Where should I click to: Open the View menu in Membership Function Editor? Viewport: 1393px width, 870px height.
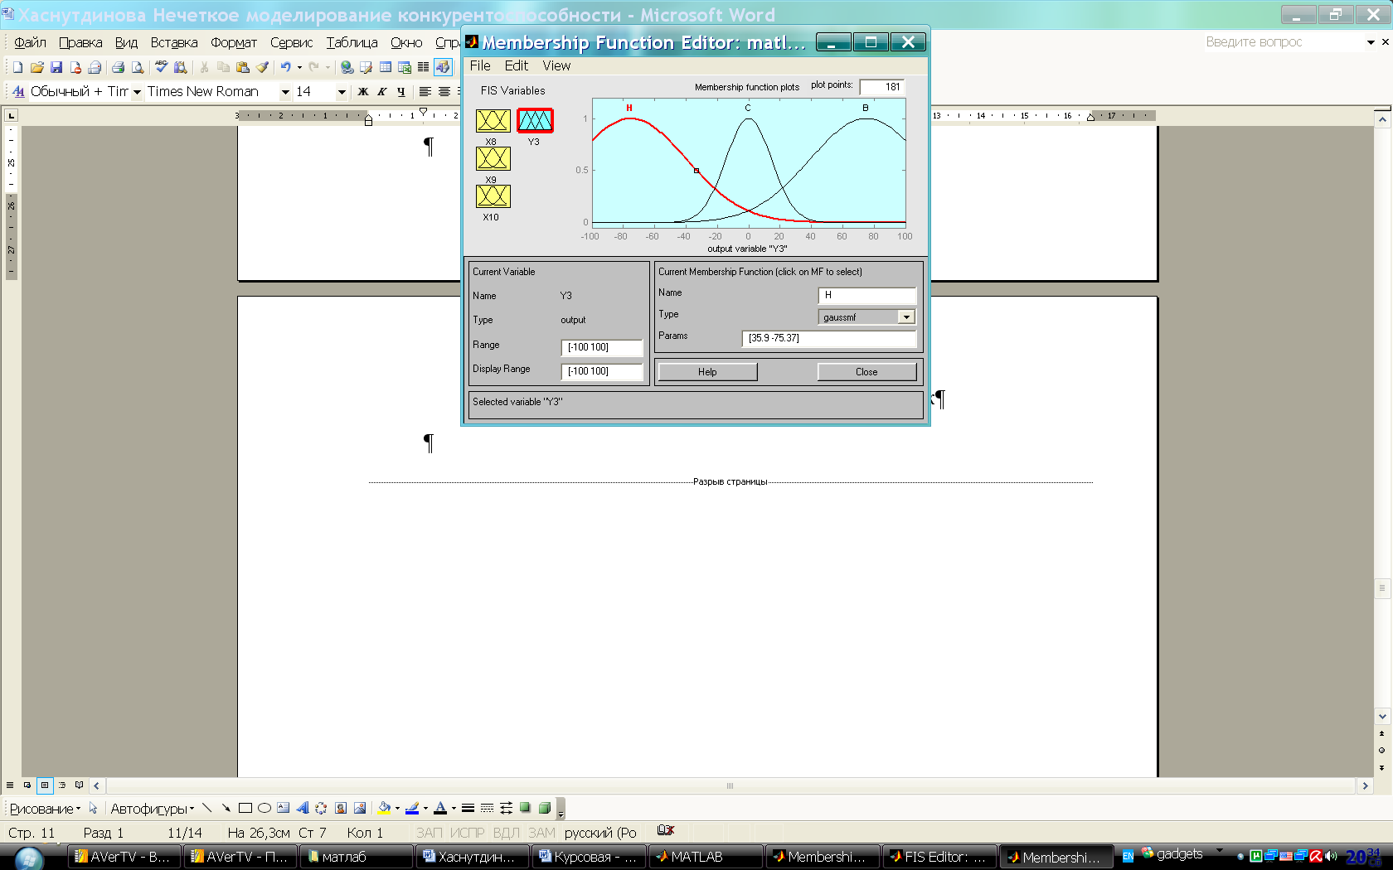click(x=556, y=65)
